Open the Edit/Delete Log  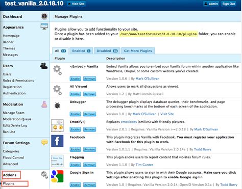15,125
